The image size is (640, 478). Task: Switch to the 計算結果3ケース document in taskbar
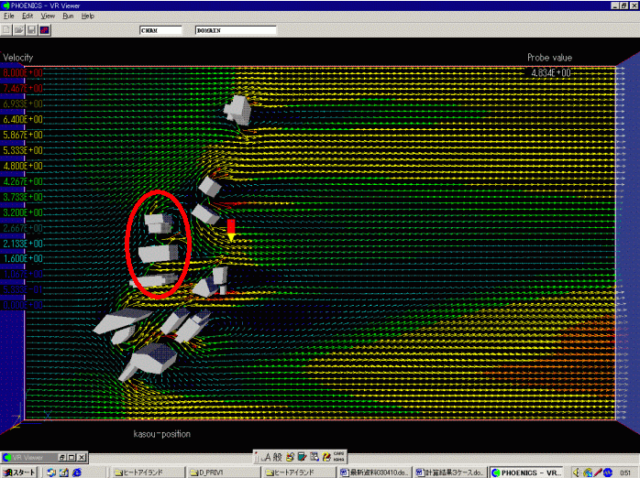pyautogui.click(x=449, y=472)
